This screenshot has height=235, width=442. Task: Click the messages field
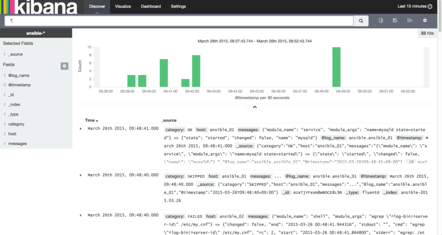18,144
